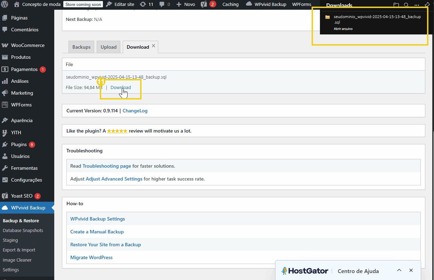The image size is (434, 280).
Task: Click the WordPress logo in admin bar
Action: tap(5, 5)
